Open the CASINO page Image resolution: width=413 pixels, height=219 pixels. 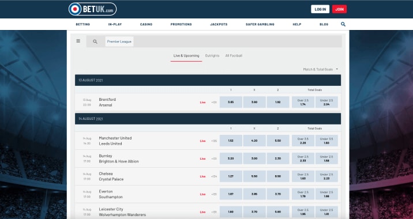point(146,24)
